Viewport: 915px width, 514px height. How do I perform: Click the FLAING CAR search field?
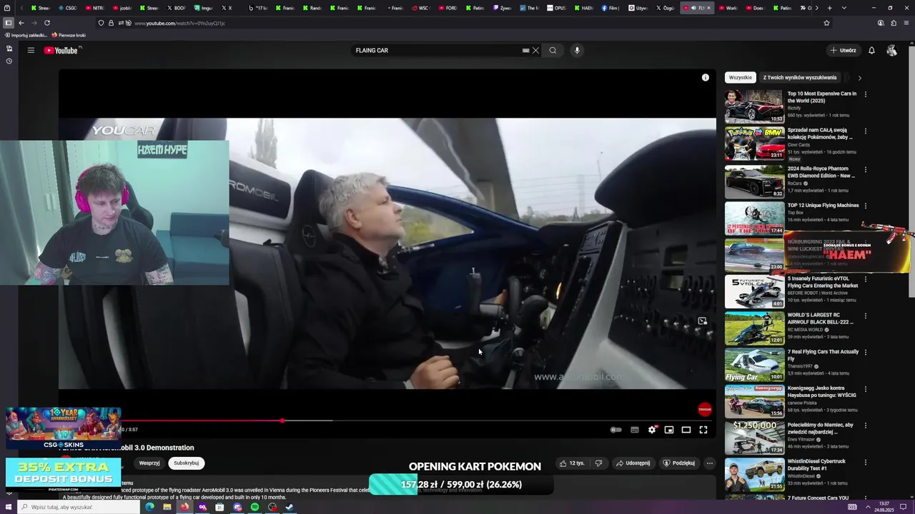pyautogui.click(x=437, y=51)
